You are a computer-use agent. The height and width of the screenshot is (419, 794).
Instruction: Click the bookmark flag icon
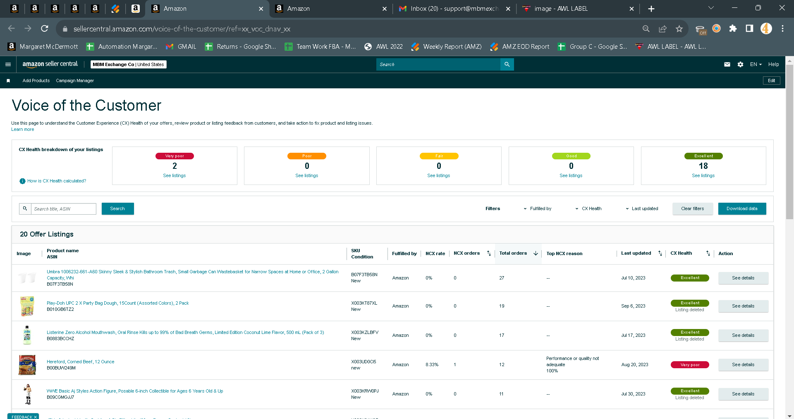point(8,81)
